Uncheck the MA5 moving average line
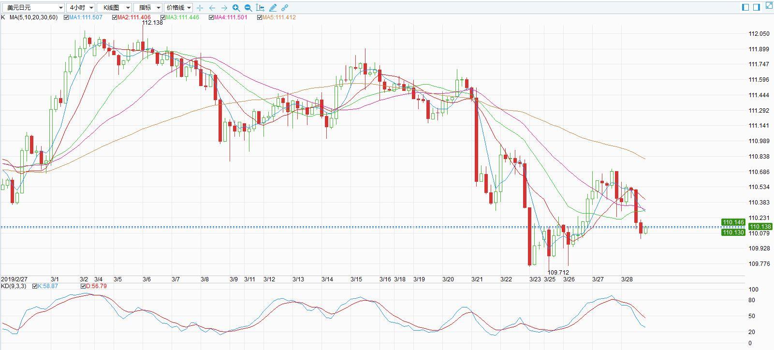Screen dimensions: 774x350 tap(260, 17)
